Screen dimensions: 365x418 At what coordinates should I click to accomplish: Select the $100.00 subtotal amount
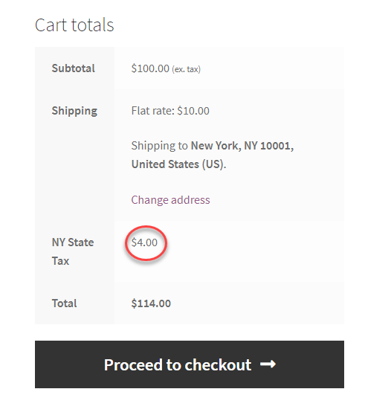[150, 68]
